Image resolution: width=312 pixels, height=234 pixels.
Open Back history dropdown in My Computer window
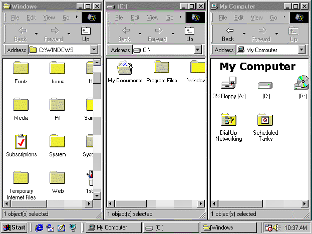coord(243,34)
